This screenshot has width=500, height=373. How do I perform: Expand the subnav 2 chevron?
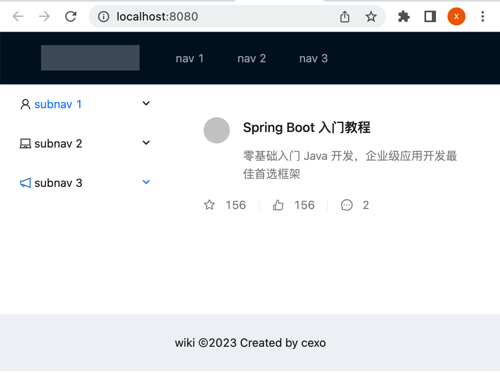point(146,143)
